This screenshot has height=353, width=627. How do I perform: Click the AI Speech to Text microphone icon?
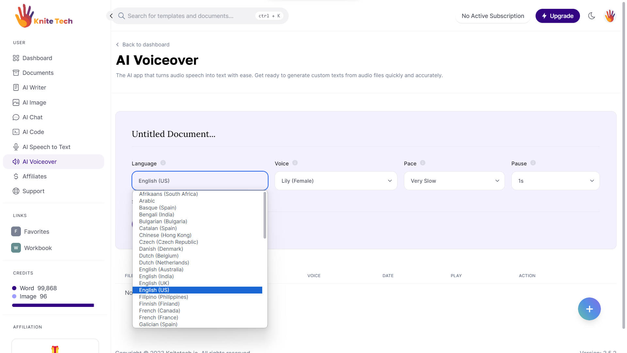16,147
